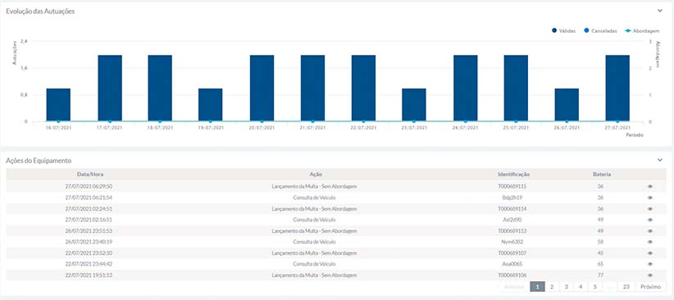View details of action T000689107
Viewport: 674px width, 300px height.
click(649, 253)
